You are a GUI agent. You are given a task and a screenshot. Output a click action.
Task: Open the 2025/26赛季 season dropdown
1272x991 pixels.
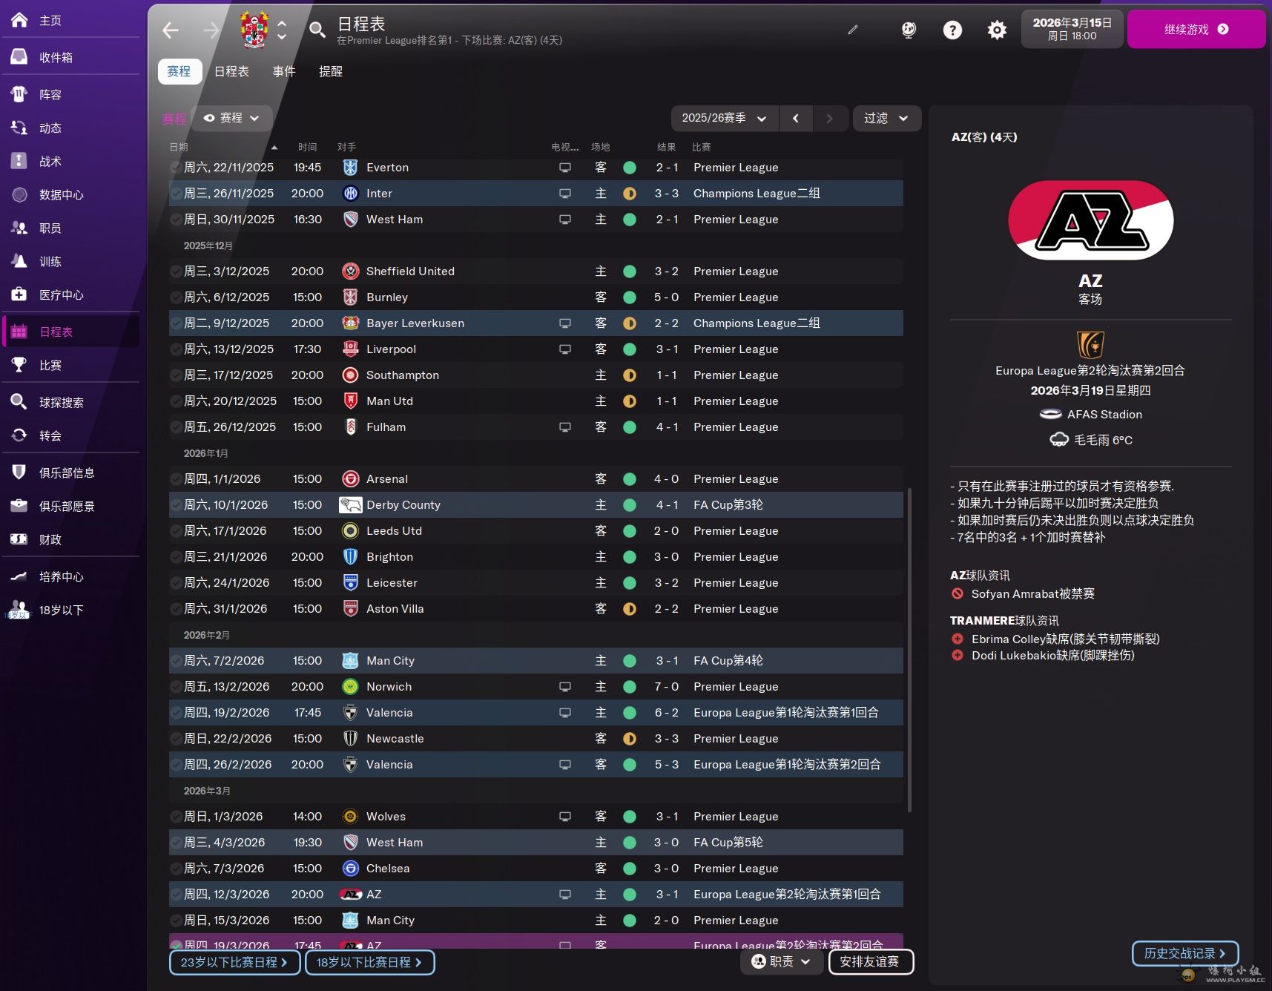(x=725, y=118)
